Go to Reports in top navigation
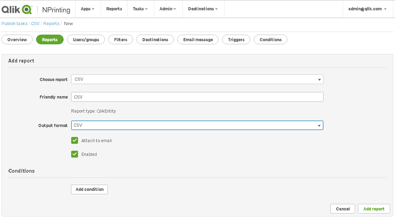 (114, 9)
